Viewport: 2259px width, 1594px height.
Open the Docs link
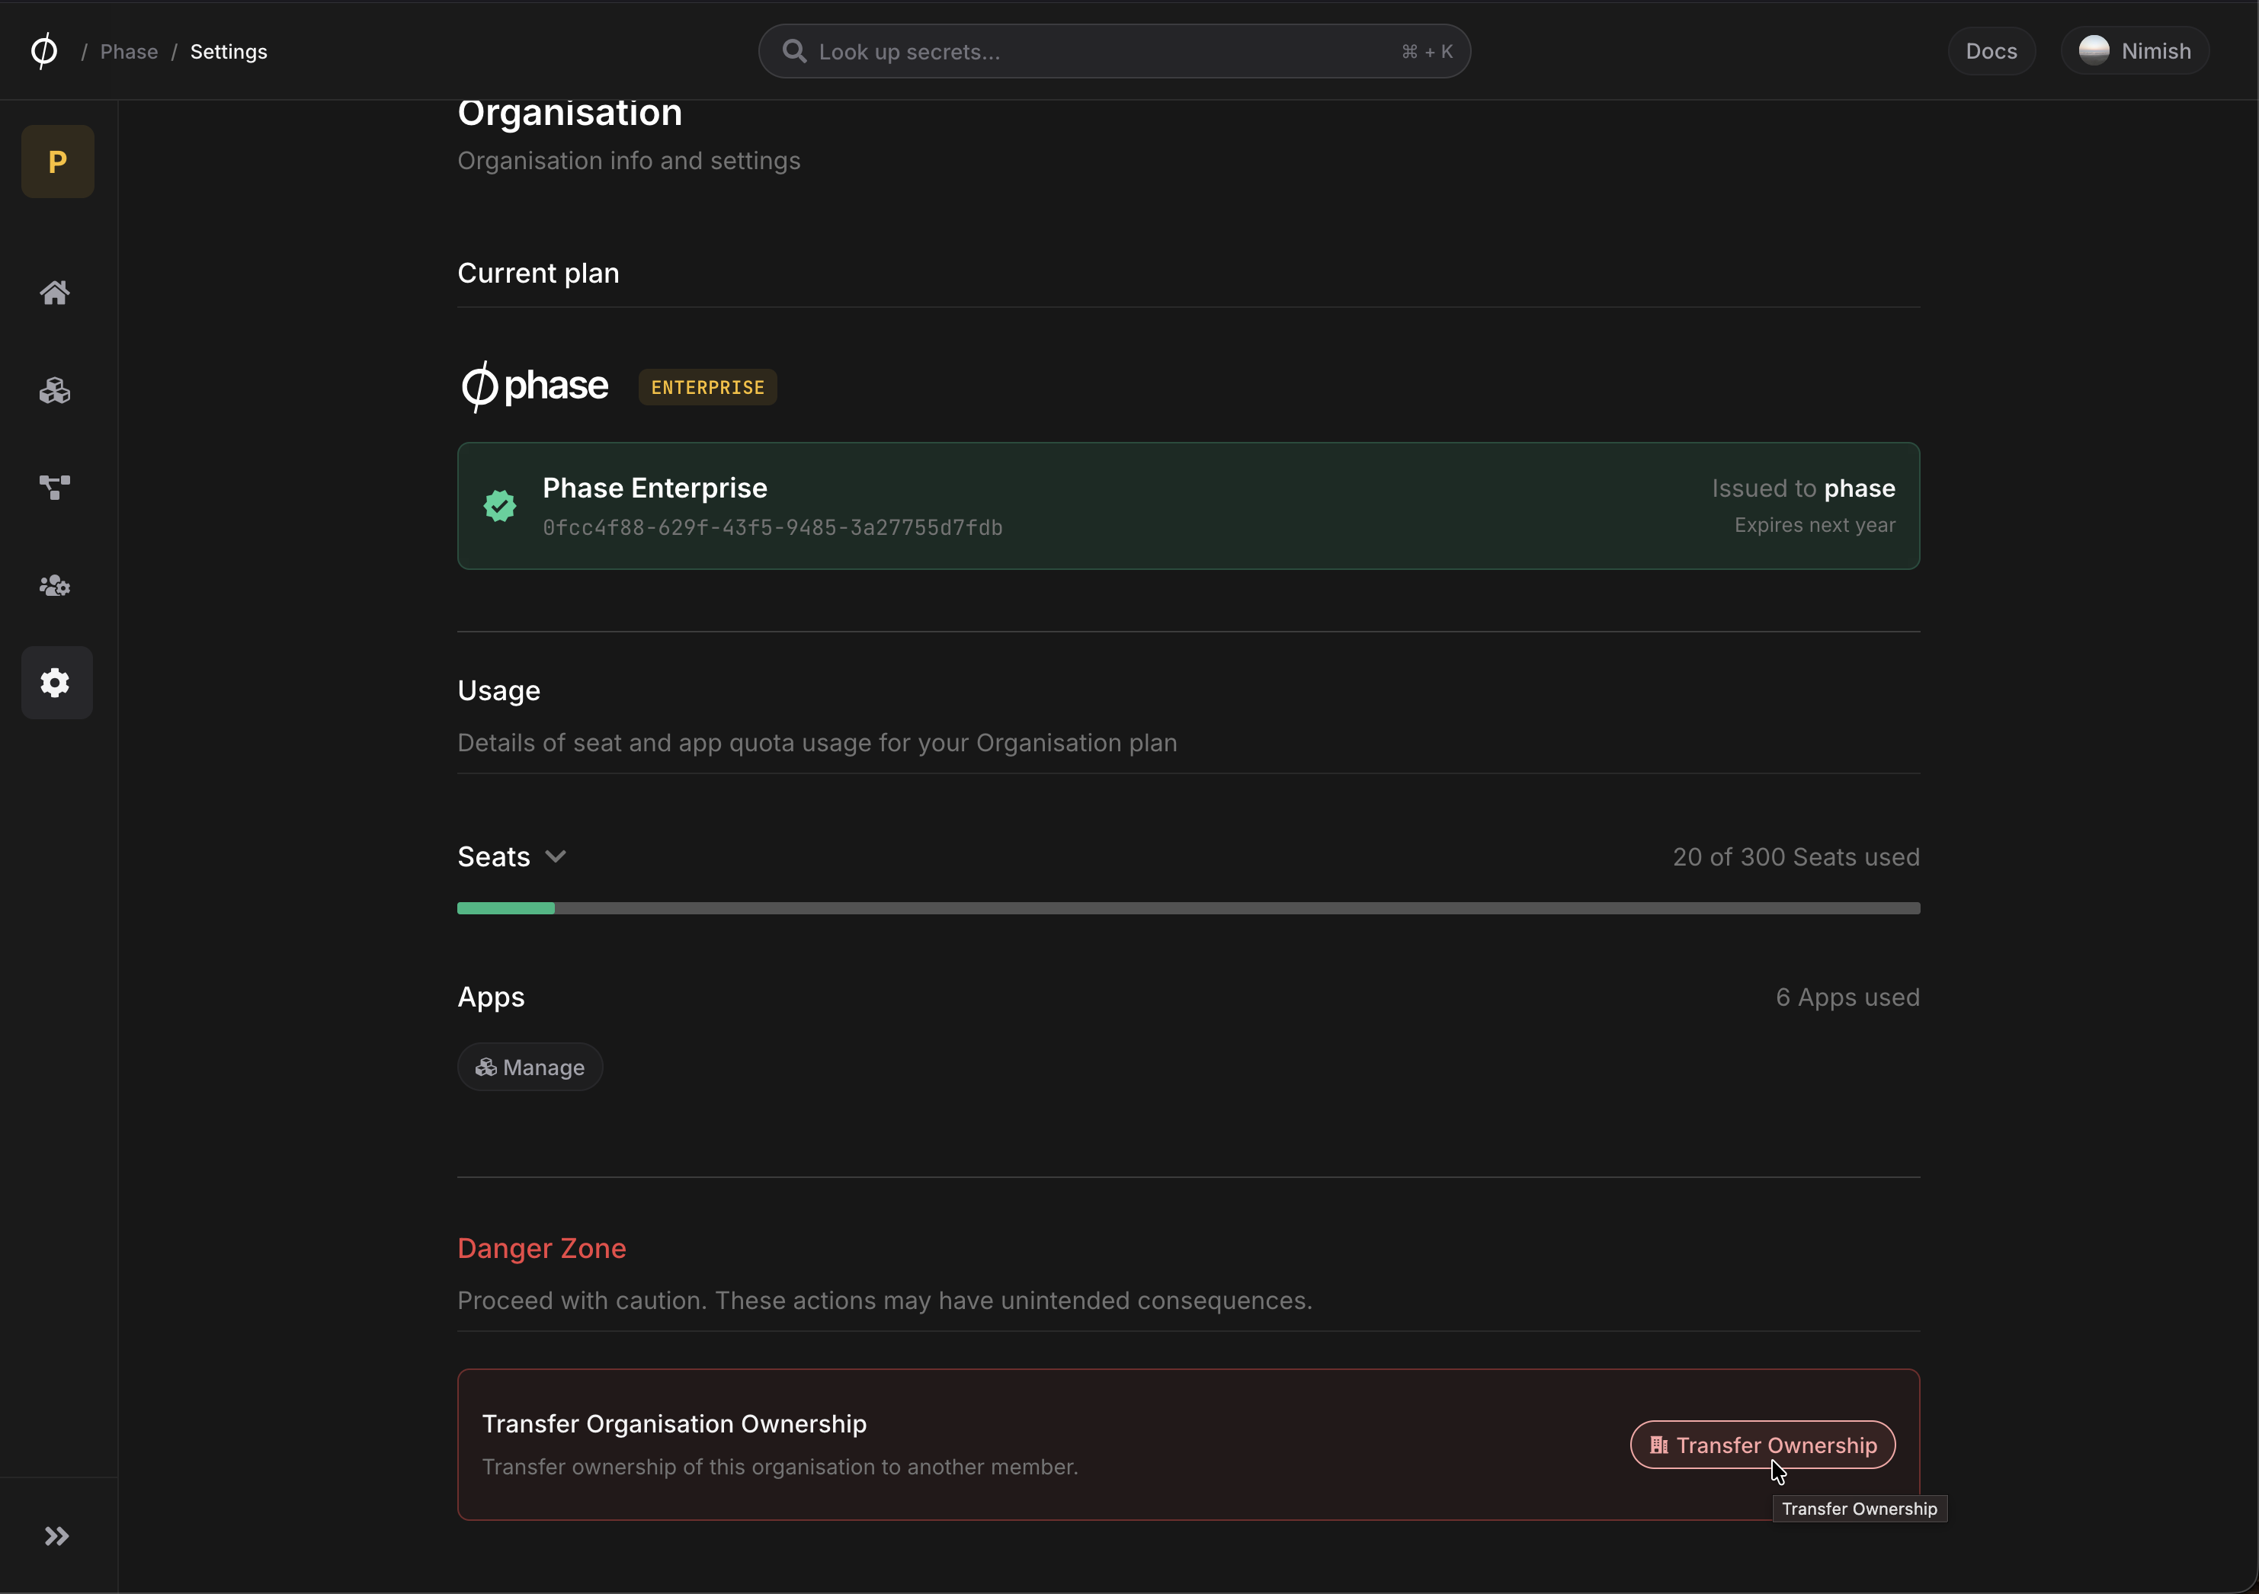(x=1991, y=51)
